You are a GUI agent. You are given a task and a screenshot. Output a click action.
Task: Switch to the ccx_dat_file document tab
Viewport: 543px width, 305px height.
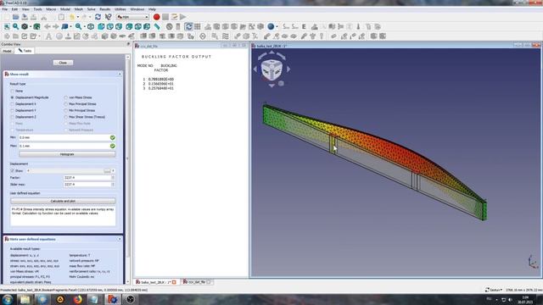point(197,282)
